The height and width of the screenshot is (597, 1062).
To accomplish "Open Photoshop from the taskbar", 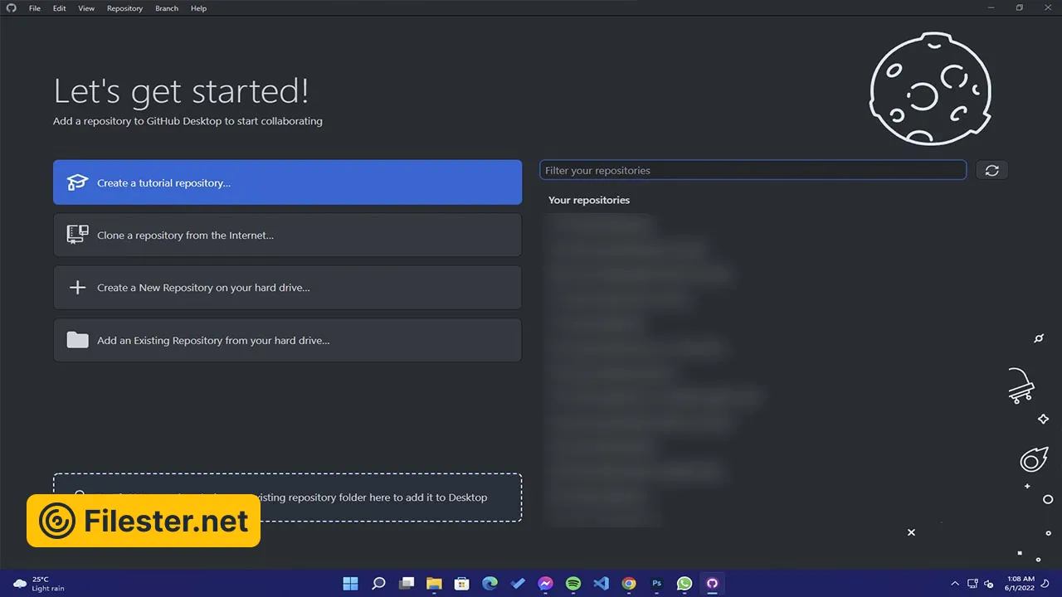I will coord(656,584).
